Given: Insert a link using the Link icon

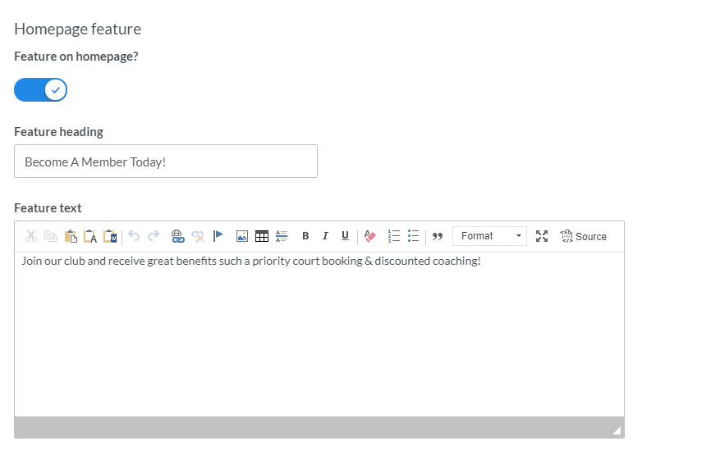Looking at the screenshot, I should (x=177, y=236).
